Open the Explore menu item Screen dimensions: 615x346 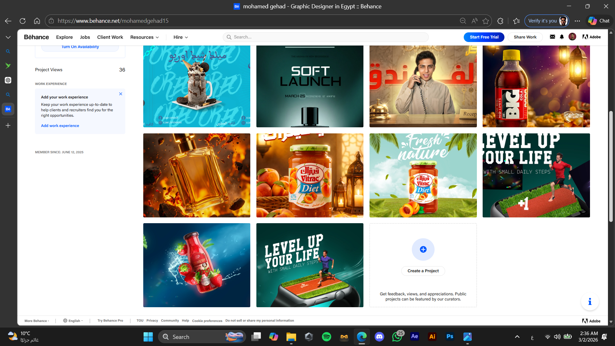tap(64, 37)
